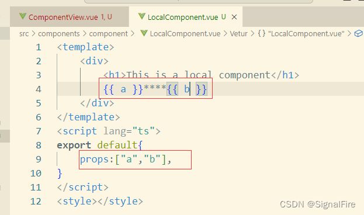Click the {{ b }} interpolation
This screenshot has width=364, height=215.
187,89
